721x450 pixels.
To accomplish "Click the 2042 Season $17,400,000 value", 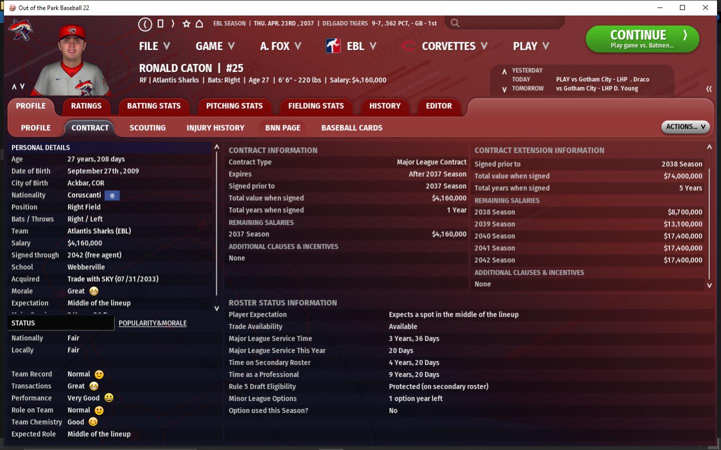I will tap(683, 260).
